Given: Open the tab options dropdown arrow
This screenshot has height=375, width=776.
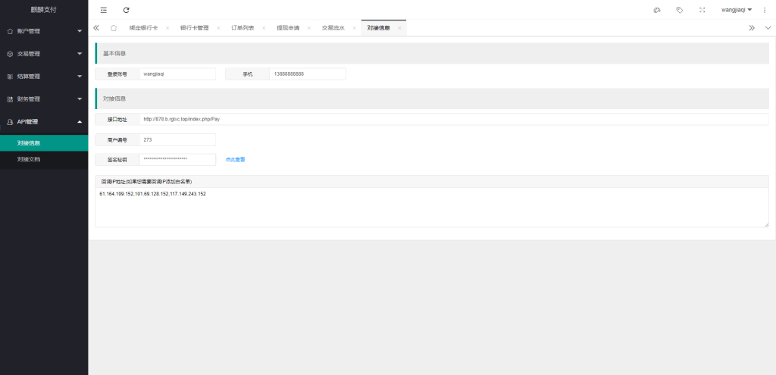Looking at the screenshot, I should point(768,28).
